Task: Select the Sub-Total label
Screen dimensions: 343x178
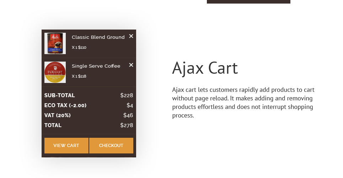Action: pyautogui.click(x=60, y=95)
